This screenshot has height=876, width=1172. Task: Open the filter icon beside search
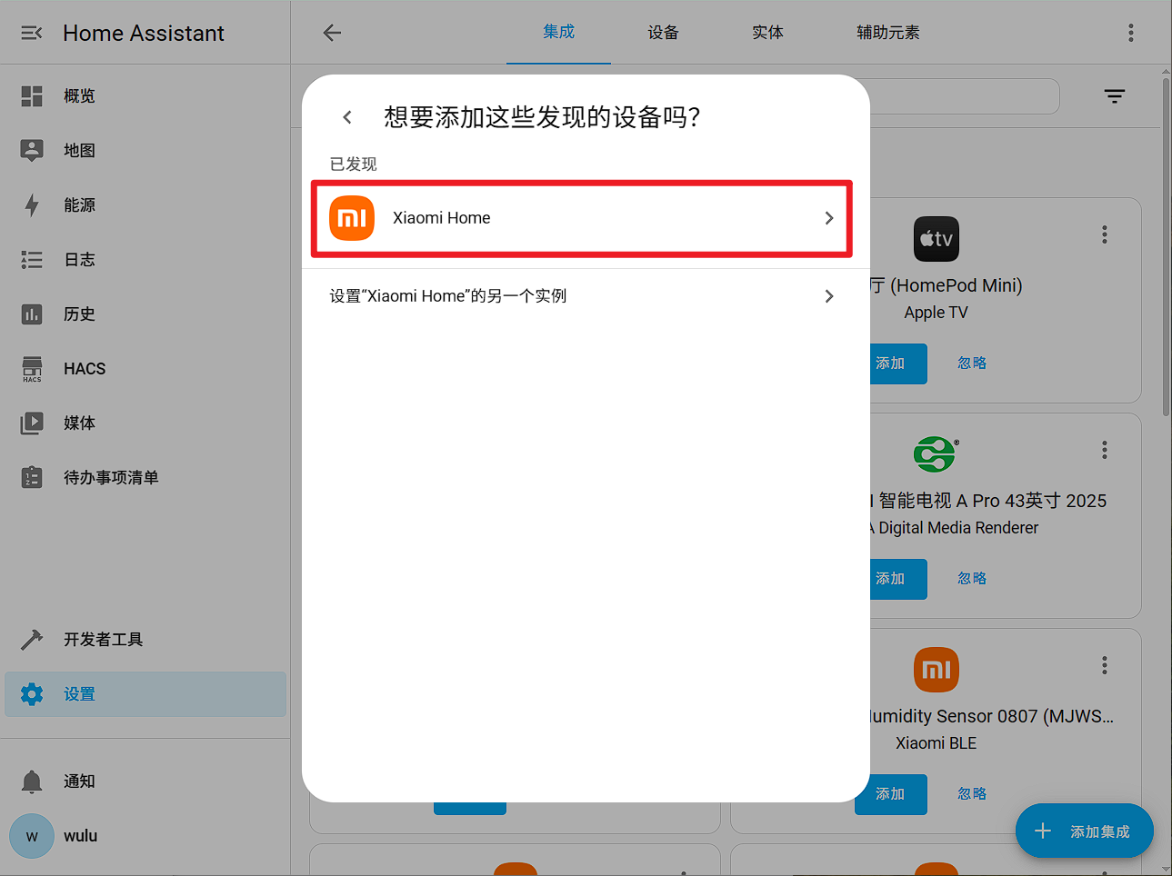(x=1115, y=96)
